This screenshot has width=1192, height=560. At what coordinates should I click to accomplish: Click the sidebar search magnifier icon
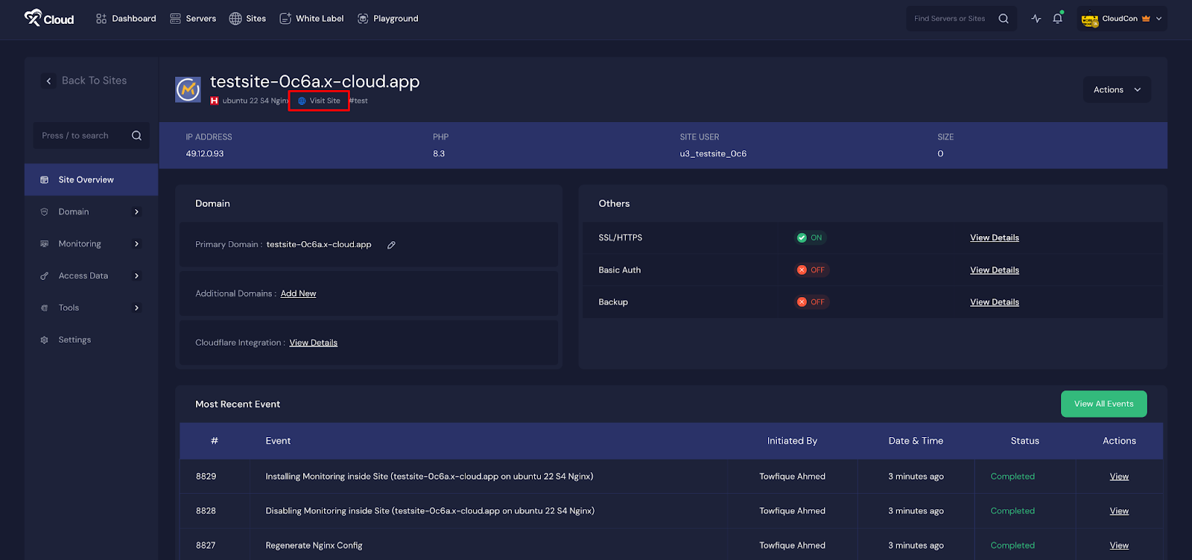tap(136, 136)
